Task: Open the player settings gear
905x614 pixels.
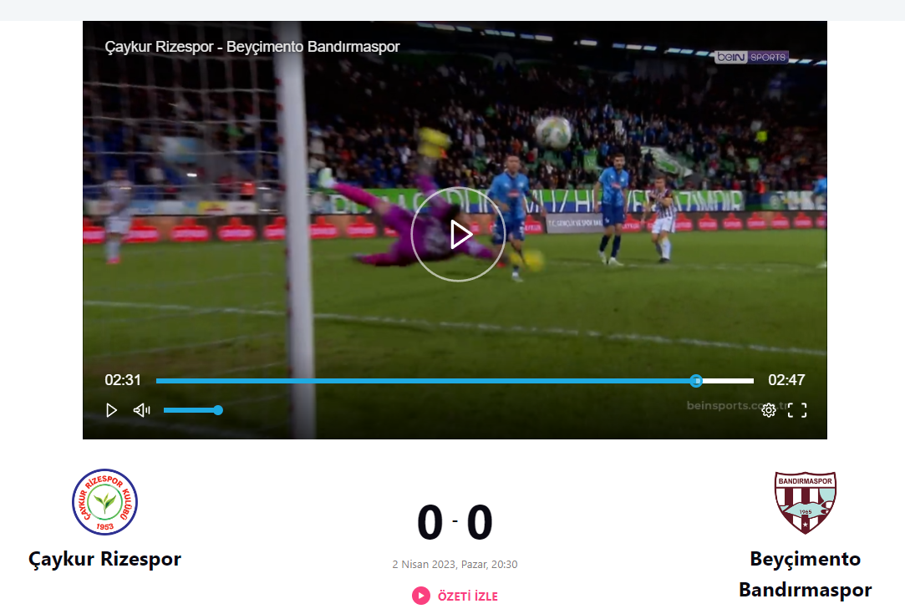Action: pyautogui.click(x=768, y=410)
